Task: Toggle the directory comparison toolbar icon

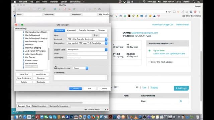Action: point(90,9)
